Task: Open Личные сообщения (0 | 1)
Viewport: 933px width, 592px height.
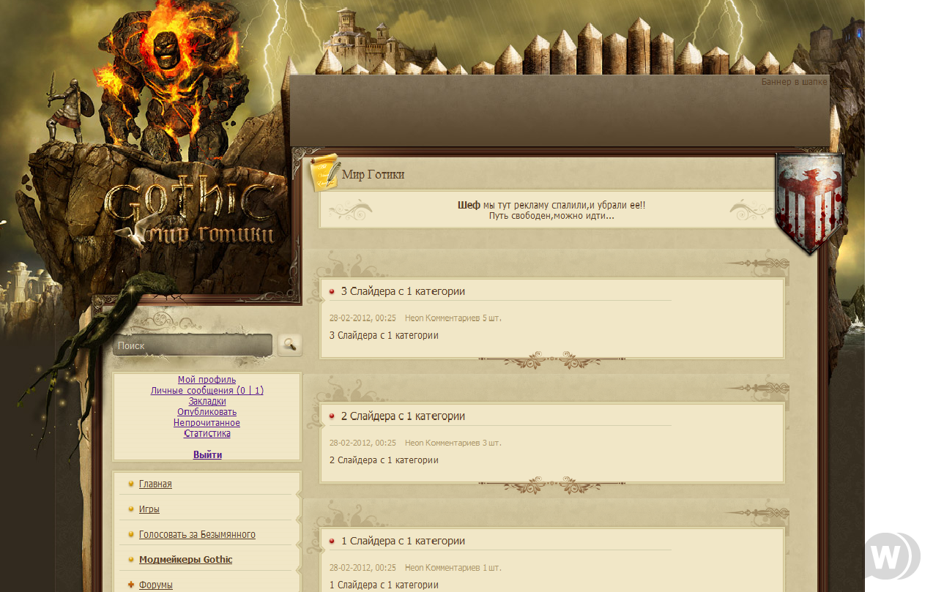Action: (207, 391)
